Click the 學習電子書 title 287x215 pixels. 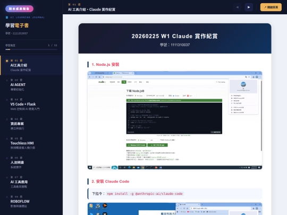pyautogui.click(x=17, y=25)
